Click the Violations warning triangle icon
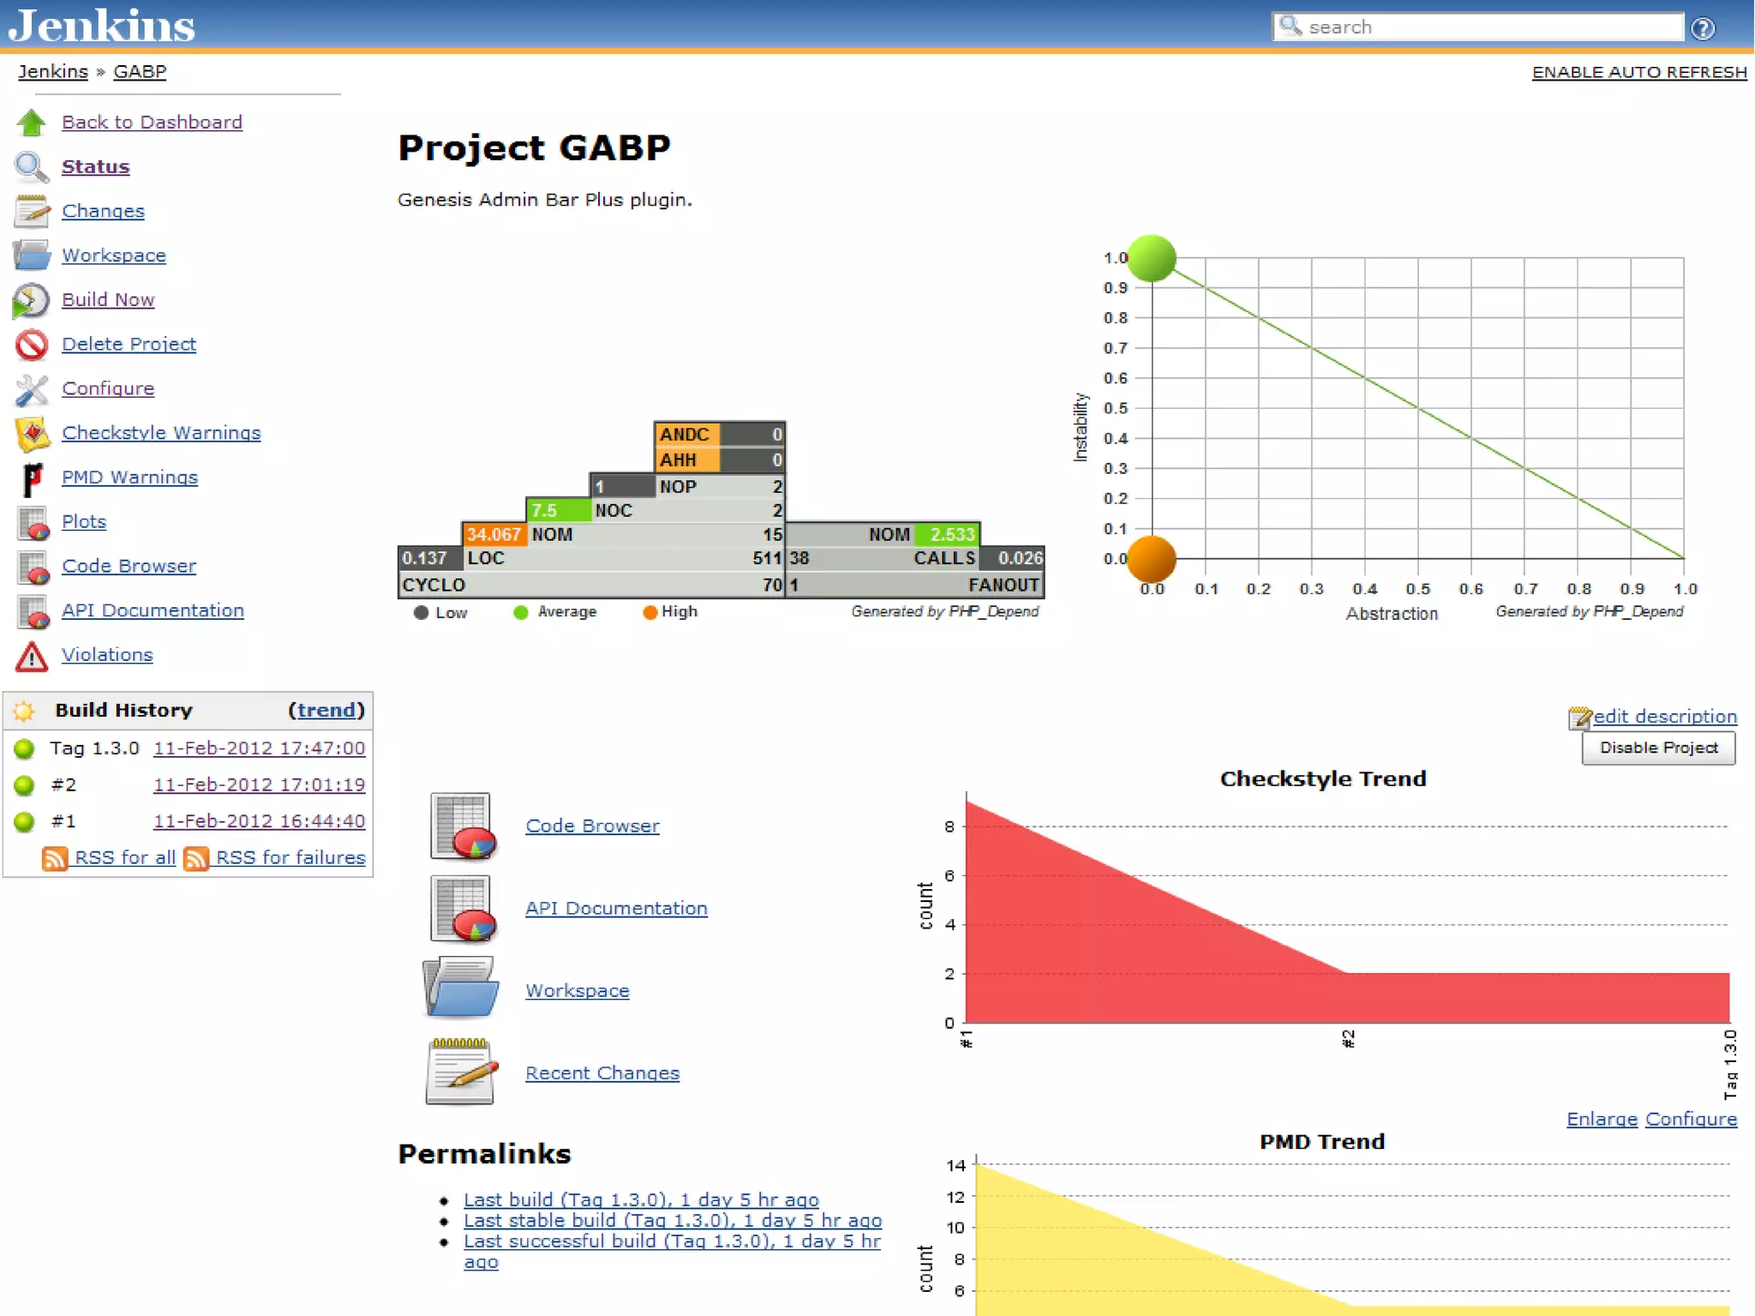This screenshot has height=1316, width=1755. click(32, 656)
